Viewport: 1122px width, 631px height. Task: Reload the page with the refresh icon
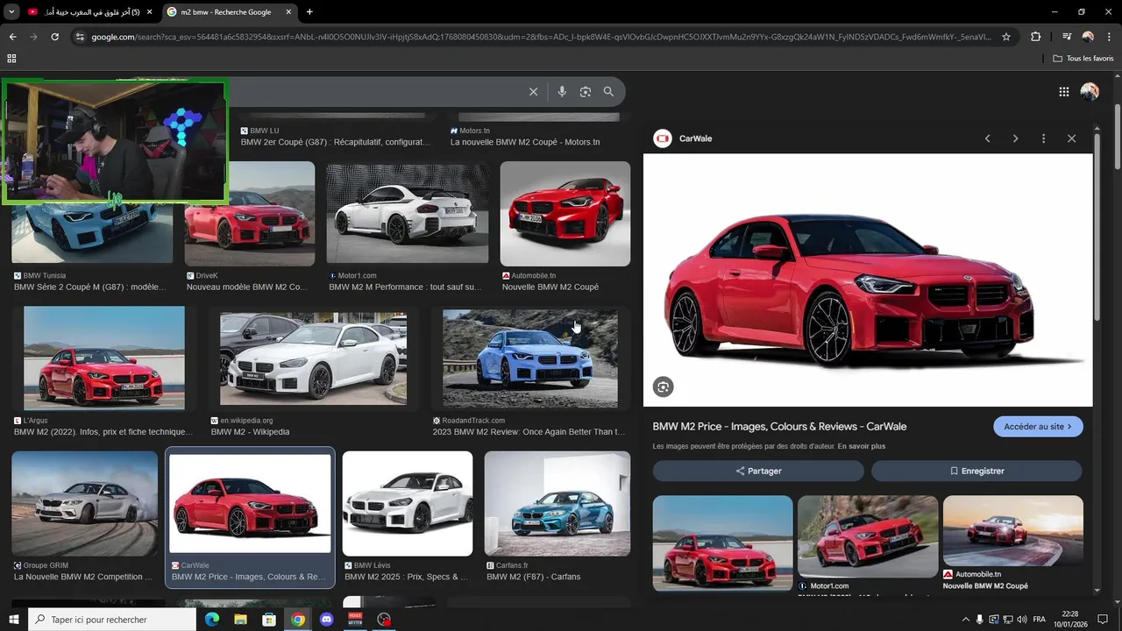(54, 37)
